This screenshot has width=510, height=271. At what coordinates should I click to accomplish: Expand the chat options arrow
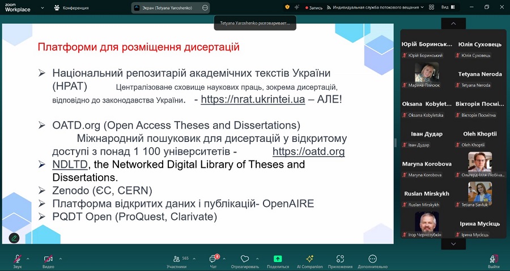point(224,259)
